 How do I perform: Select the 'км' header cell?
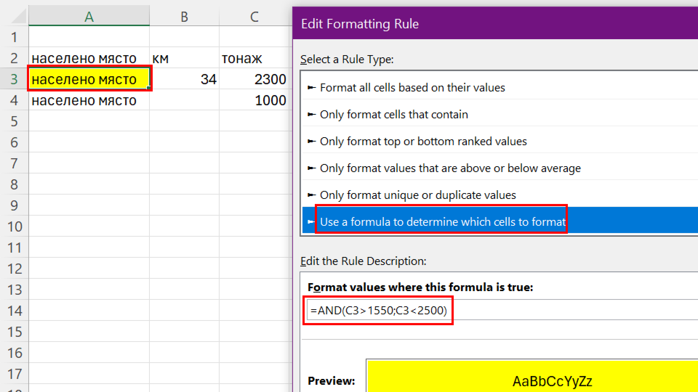coord(184,58)
